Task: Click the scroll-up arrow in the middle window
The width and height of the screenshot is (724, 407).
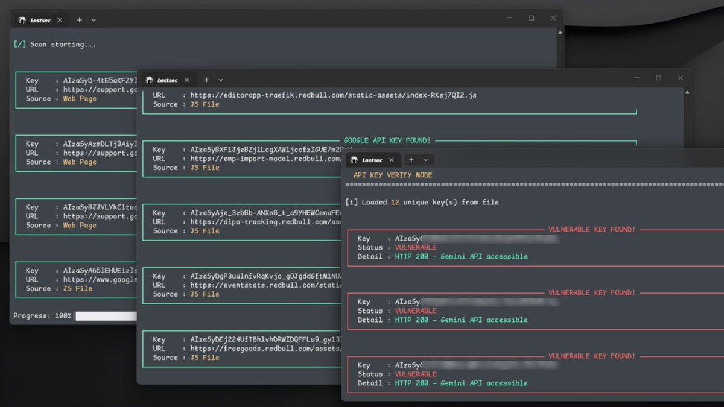Action: click(x=687, y=92)
